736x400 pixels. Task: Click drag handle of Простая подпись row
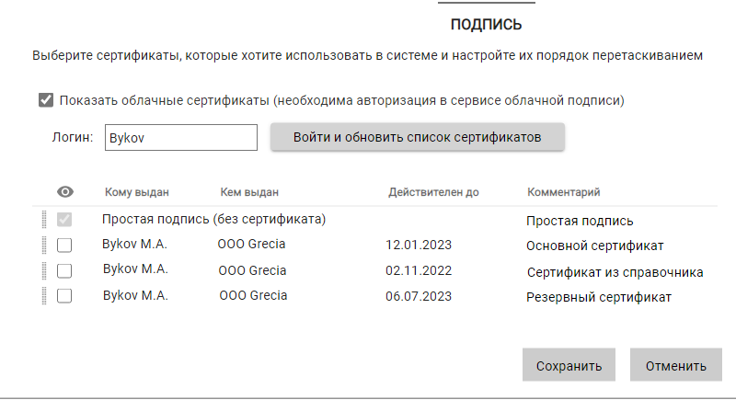43,221
